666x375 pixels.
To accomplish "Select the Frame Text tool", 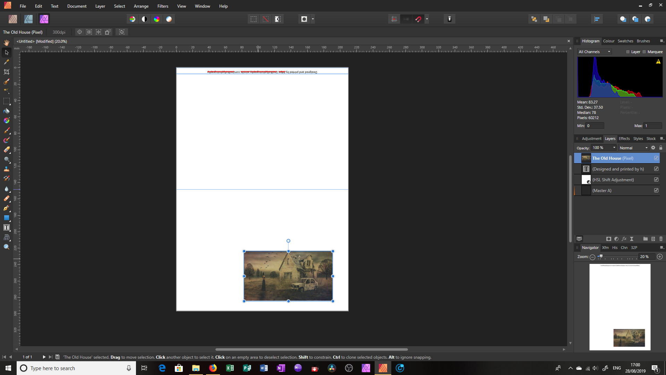I will (x=7, y=227).
